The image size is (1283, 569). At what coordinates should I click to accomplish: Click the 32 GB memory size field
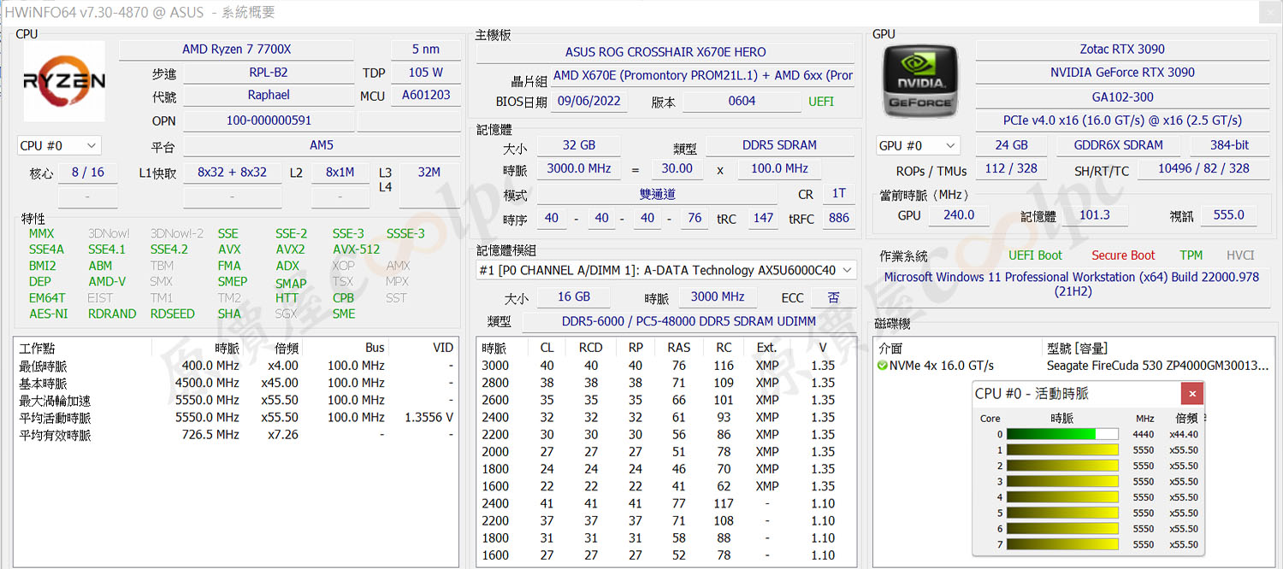click(579, 145)
